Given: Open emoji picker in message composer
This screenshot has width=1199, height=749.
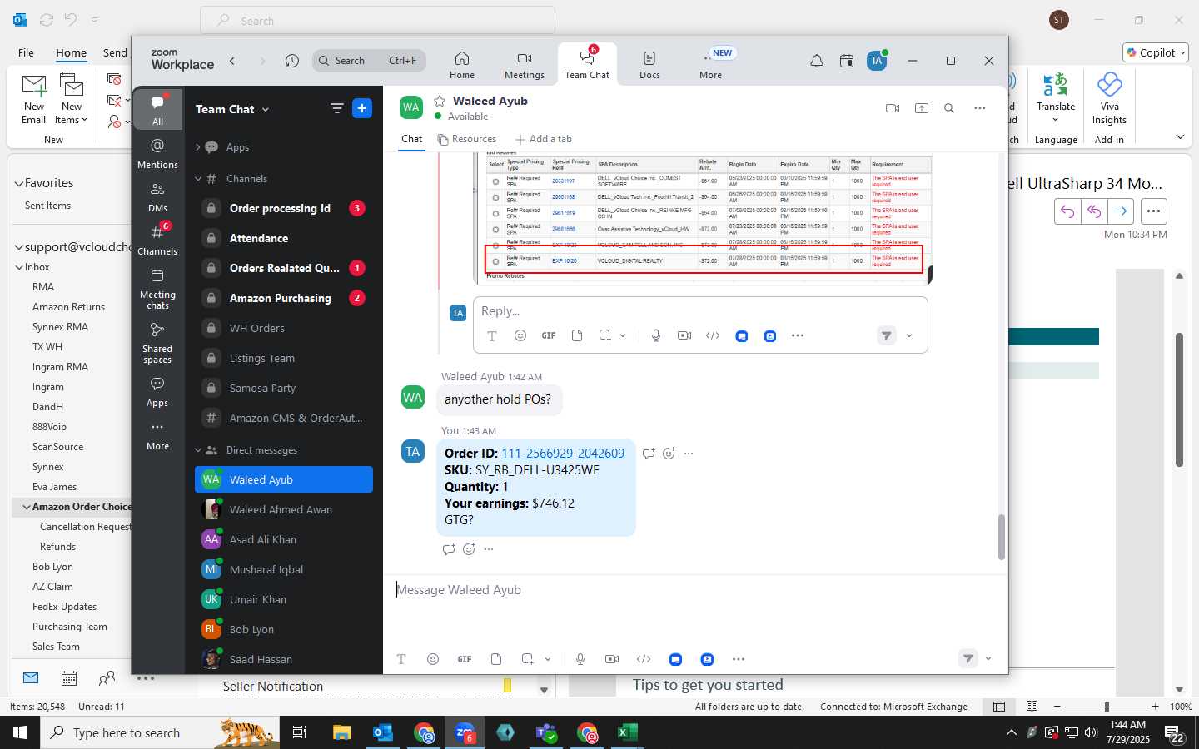Looking at the screenshot, I should 433,659.
